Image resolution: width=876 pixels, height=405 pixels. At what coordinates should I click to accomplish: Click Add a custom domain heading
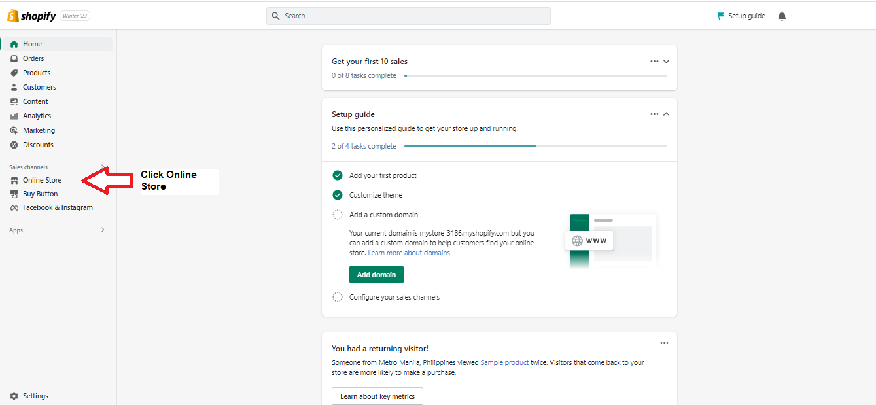383,215
